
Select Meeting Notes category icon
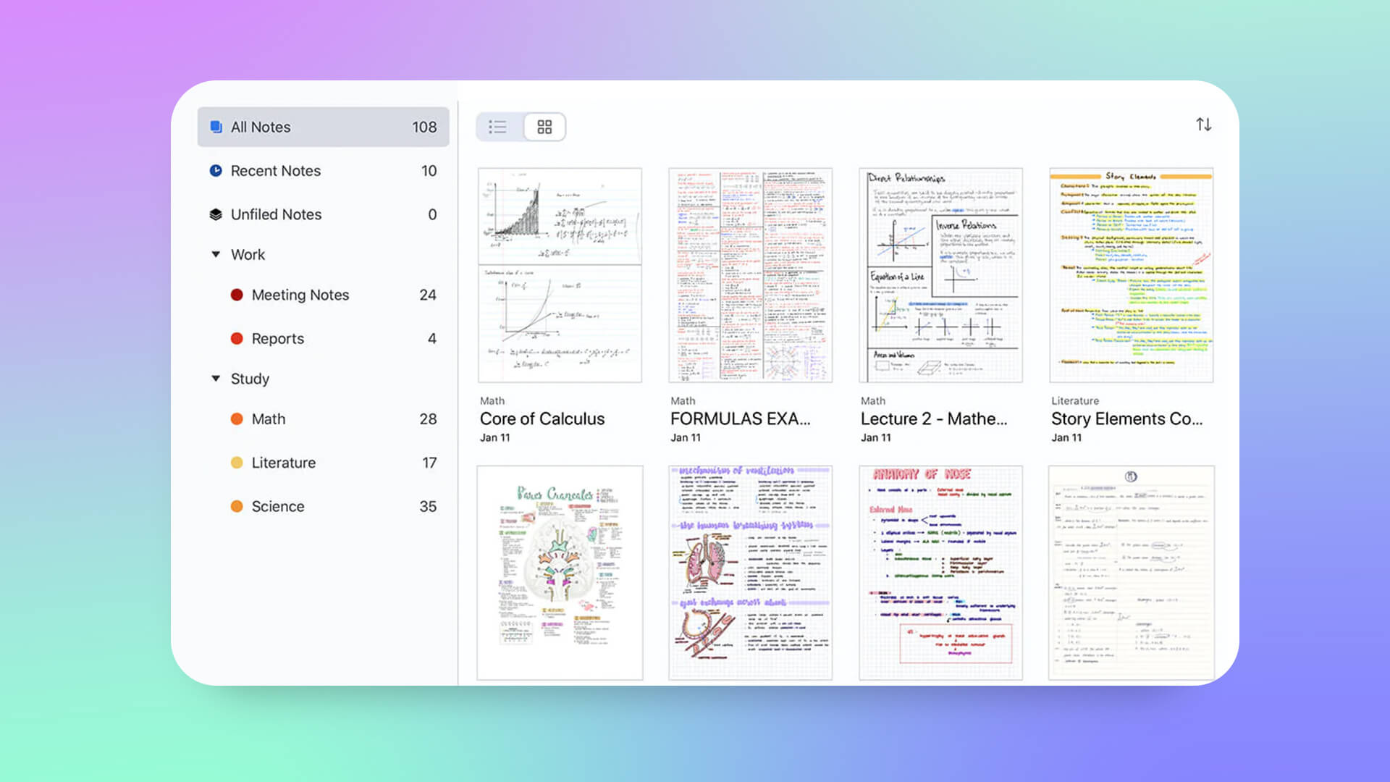coord(236,294)
